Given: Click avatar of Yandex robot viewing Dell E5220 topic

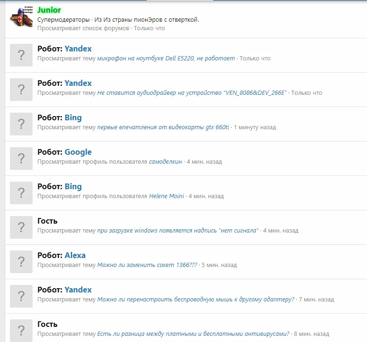Looking at the screenshot, I should 21,55.
